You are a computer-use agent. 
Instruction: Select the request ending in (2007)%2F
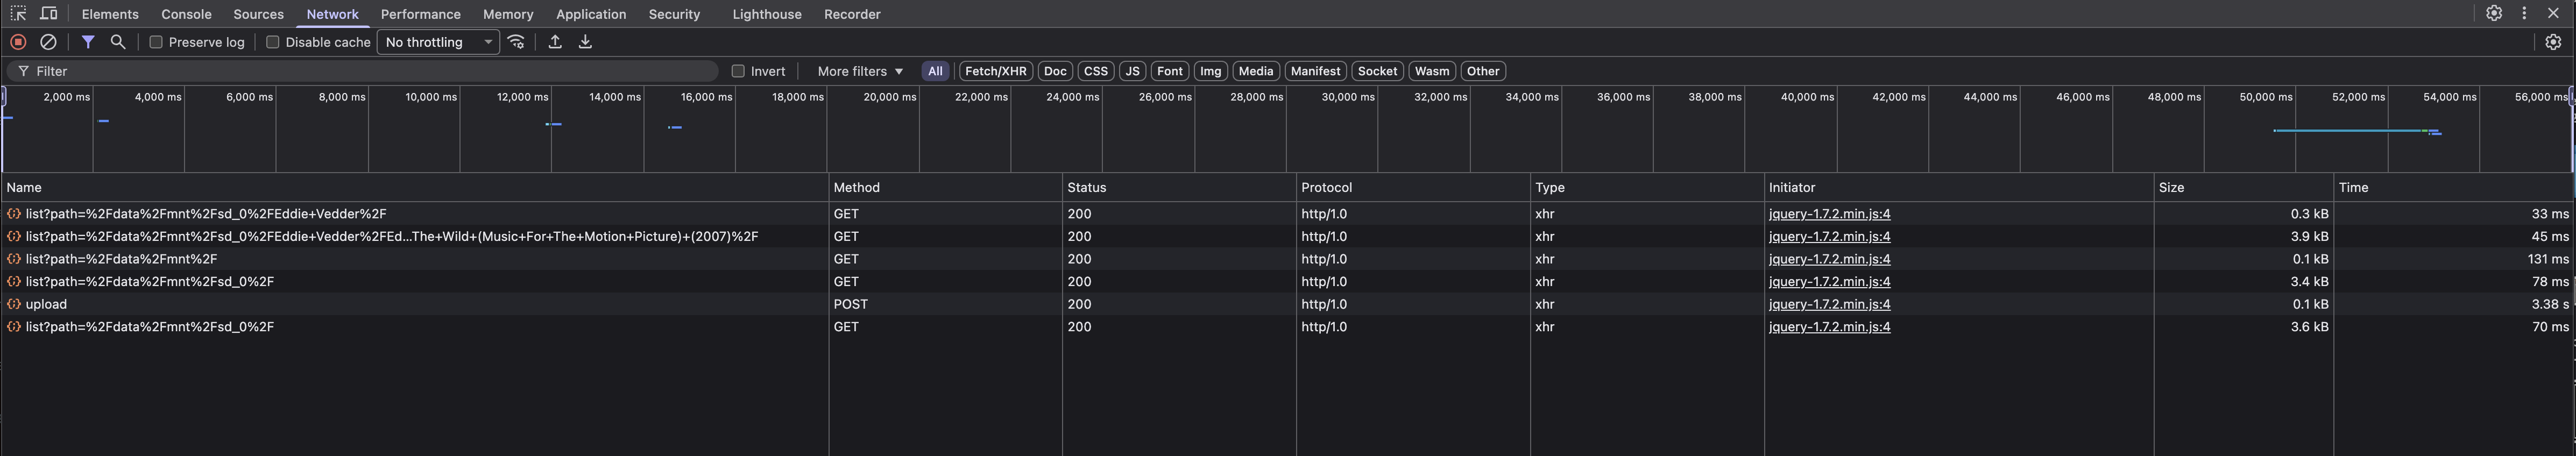(x=1288, y=236)
